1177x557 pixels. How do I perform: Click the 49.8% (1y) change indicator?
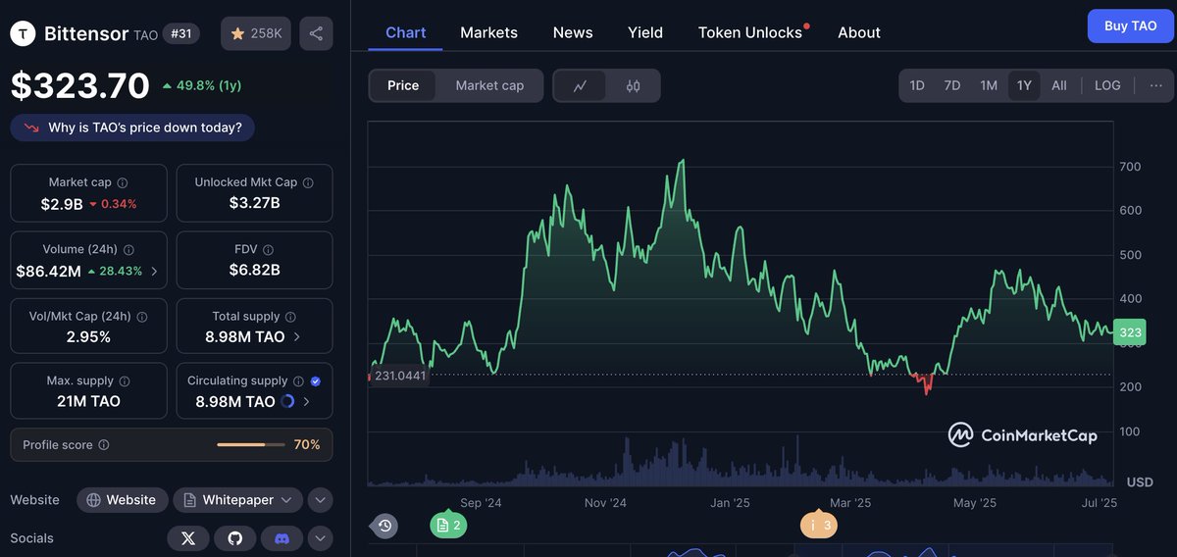click(x=202, y=85)
